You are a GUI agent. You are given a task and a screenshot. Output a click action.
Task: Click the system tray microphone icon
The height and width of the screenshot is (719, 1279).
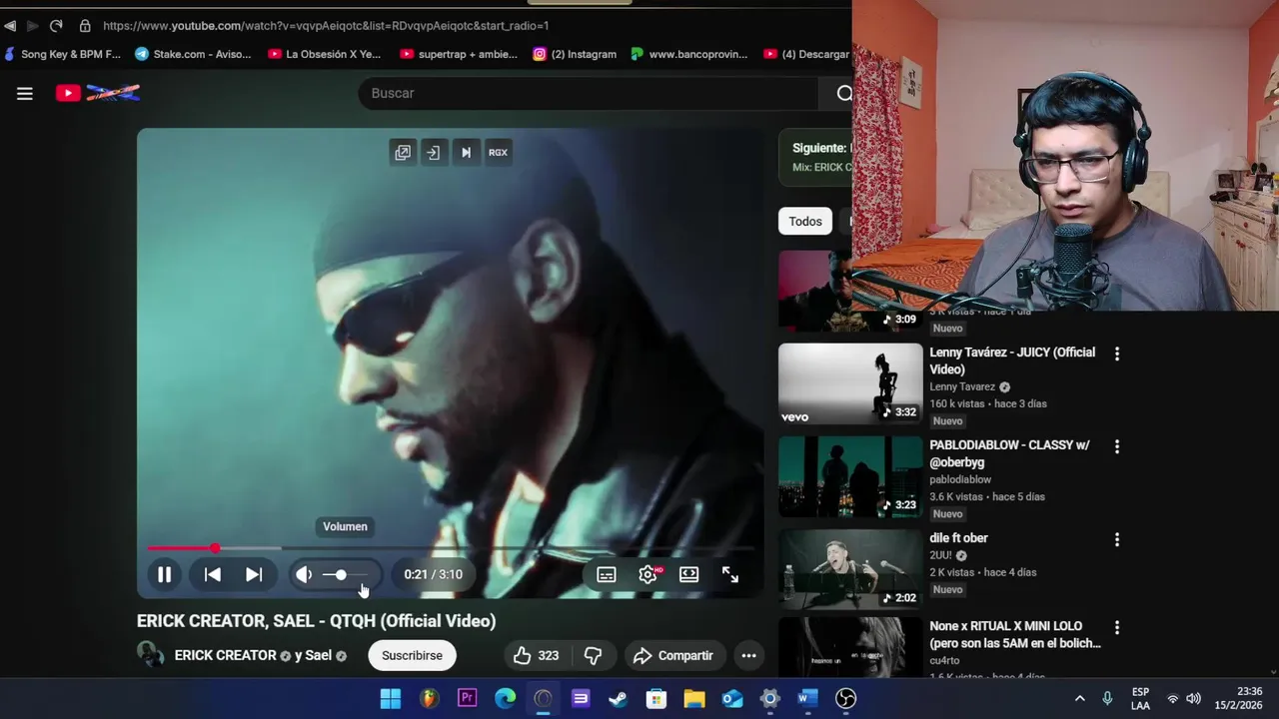pos(1107,698)
